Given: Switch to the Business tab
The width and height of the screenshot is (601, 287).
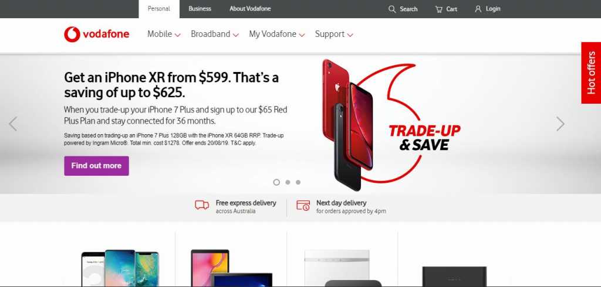Looking at the screenshot, I should [200, 9].
